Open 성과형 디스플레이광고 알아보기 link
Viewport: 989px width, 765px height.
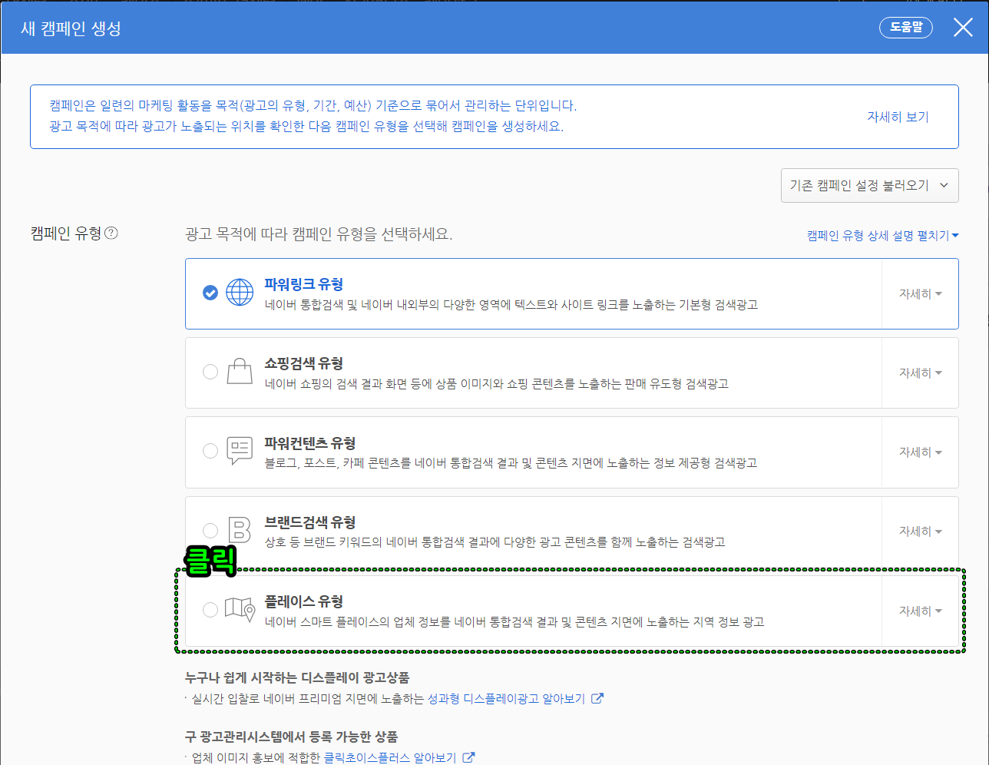pyautogui.click(x=506, y=698)
